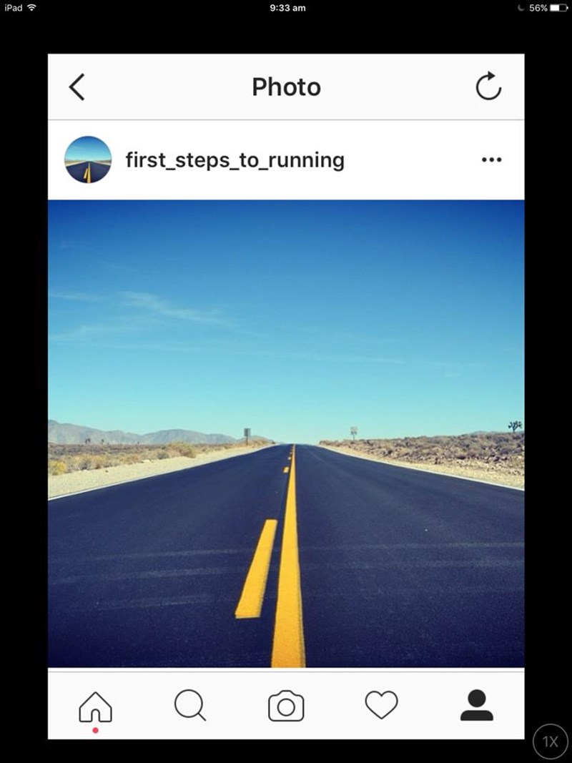Open the Camera tab to post
Image resolution: width=572 pixels, height=763 pixels.
pos(286,706)
